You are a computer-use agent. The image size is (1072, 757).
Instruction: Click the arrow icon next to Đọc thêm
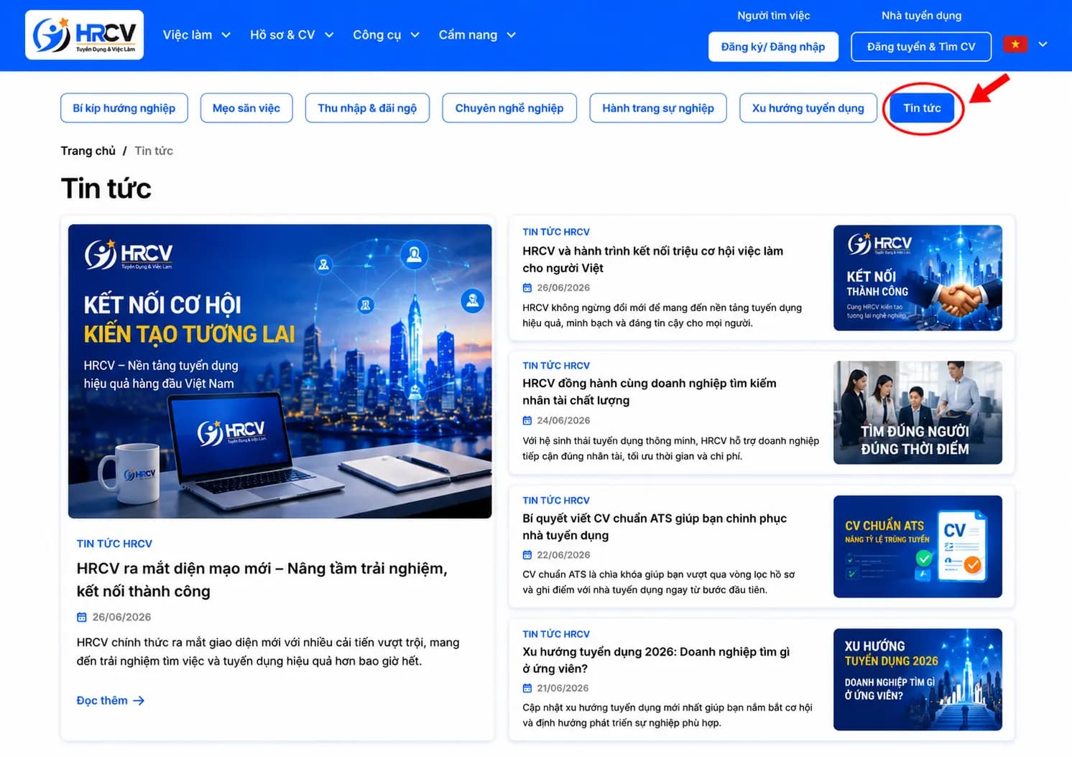tap(139, 700)
